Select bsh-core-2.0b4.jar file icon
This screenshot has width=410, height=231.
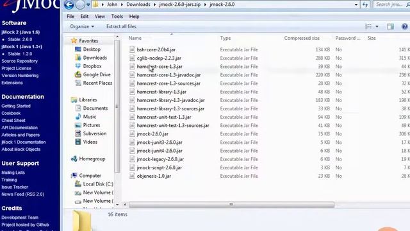tap(132, 49)
